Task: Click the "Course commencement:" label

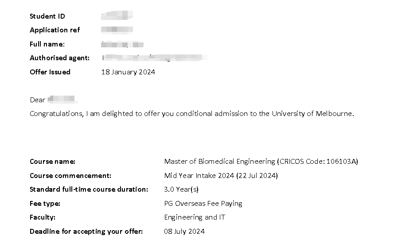Action: [x=70, y=176]
